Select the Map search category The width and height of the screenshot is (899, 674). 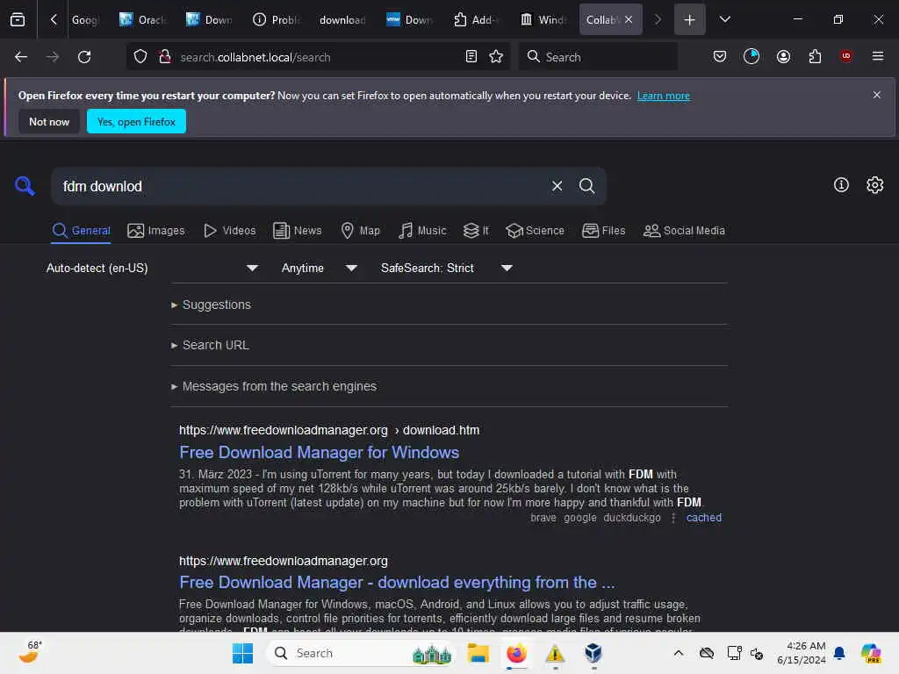click(360, 231)
